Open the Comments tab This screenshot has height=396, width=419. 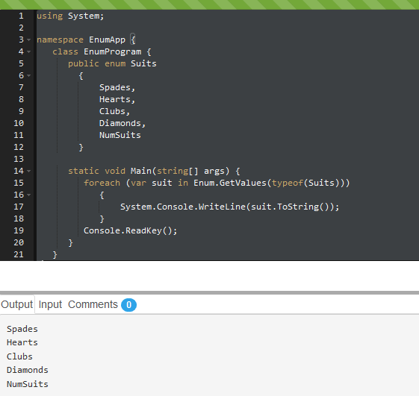pos(93,304)
